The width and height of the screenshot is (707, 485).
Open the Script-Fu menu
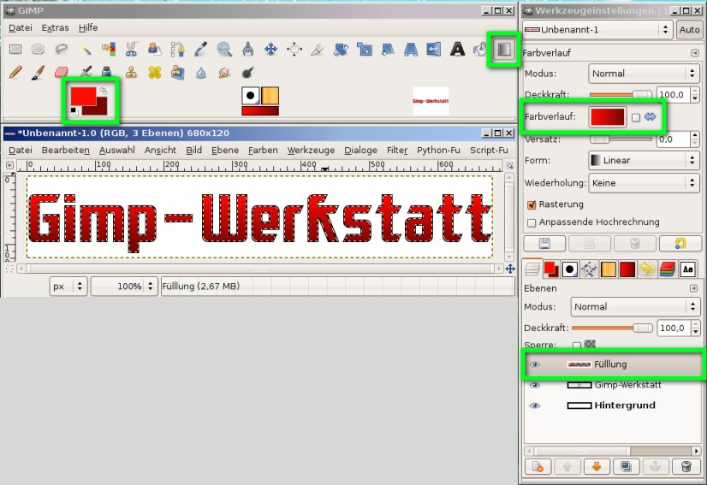(489, 150)
